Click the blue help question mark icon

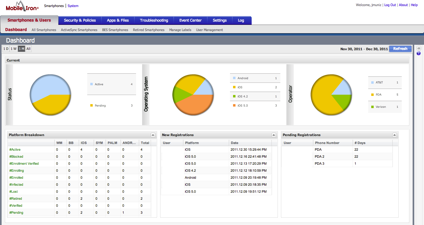[x=419, y=53]
